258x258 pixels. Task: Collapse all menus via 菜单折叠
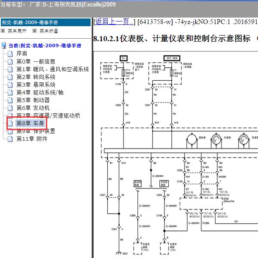49,31
